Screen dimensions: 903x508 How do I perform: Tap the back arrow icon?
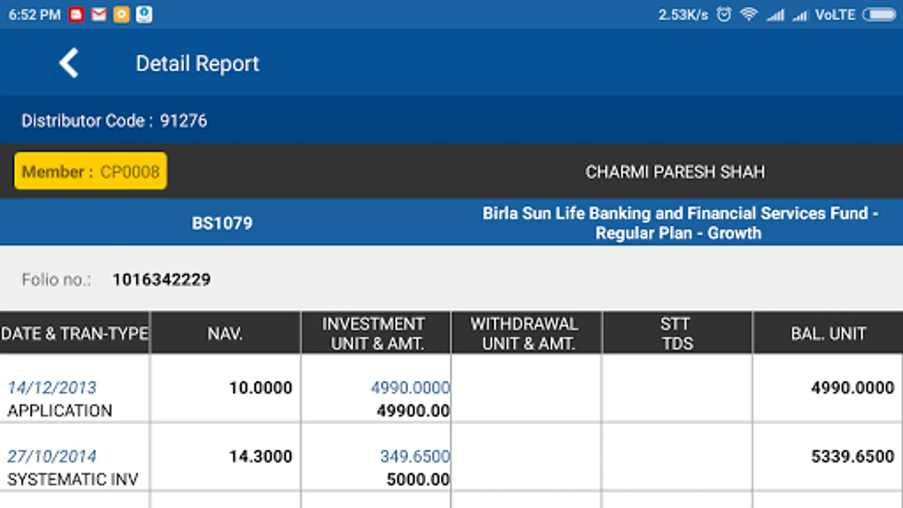coord(69,63)
